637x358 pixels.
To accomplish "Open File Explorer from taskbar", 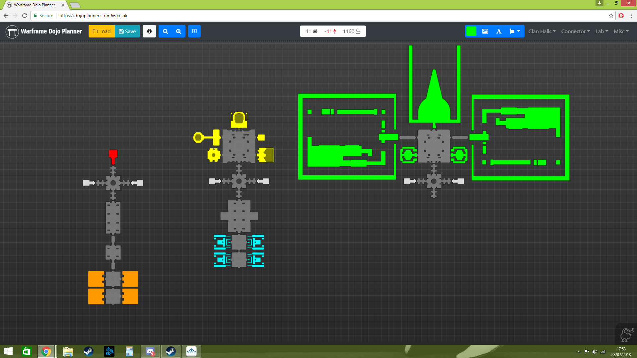I will 68,351.
